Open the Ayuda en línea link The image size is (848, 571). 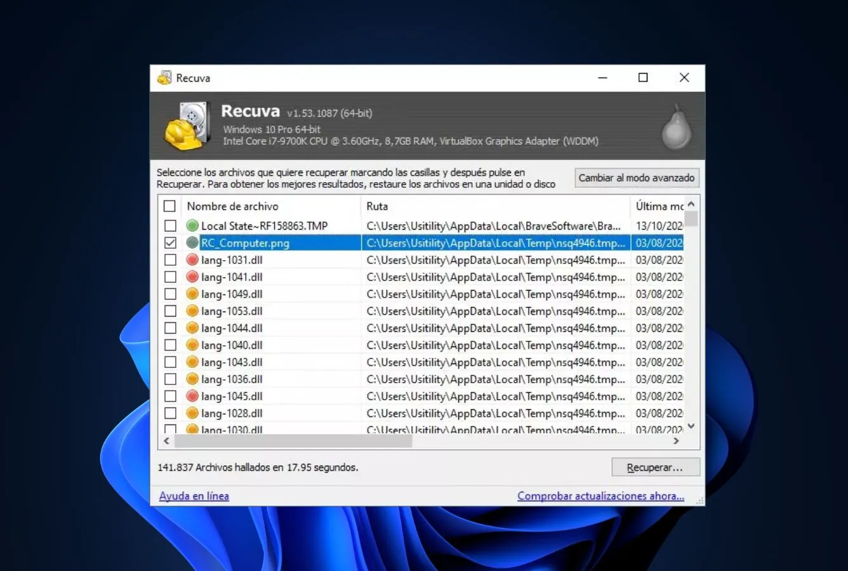194,496
